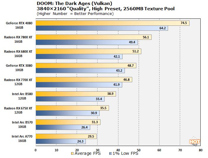Click the subtitle '3840×2160 Quality, High Preset' line
This screenshot has width=208, height=158.
(x=105, y=9)
